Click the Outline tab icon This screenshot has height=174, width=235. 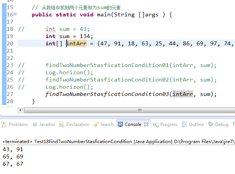[184, 125]
